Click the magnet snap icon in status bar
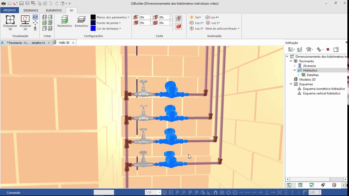This screenshot has height=196, width=349. pyautogui.click(x=215, y=192)
